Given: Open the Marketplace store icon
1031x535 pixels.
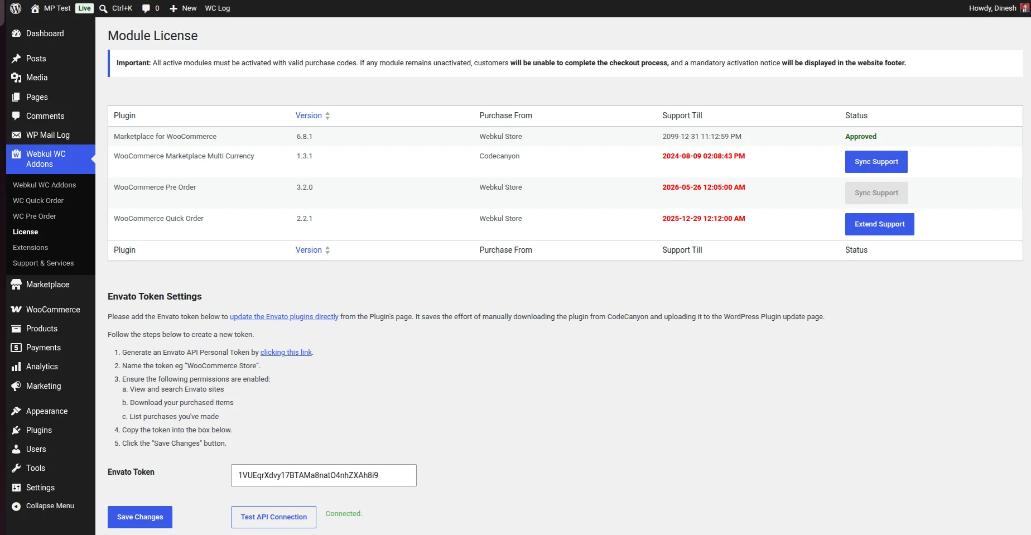Looking at the screenshot, I should (16, 285).
